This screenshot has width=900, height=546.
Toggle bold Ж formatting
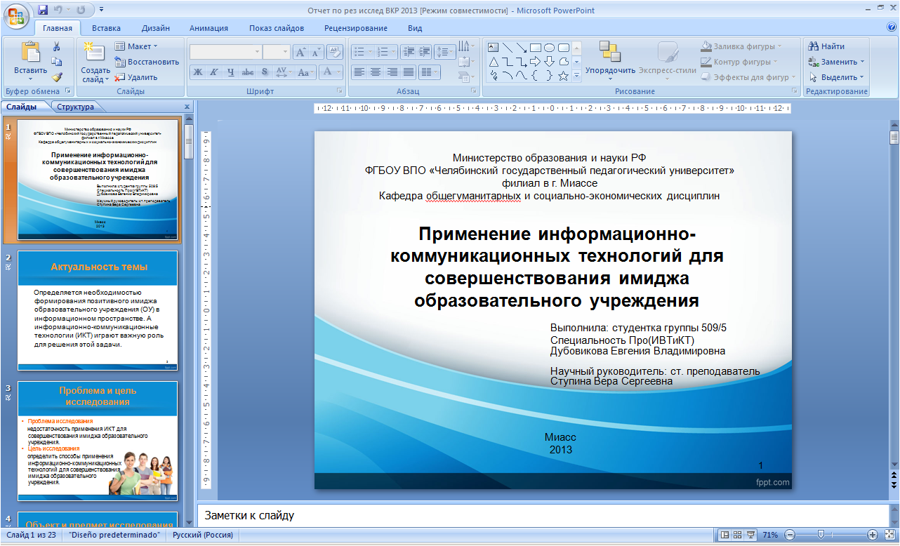[198, 72]
